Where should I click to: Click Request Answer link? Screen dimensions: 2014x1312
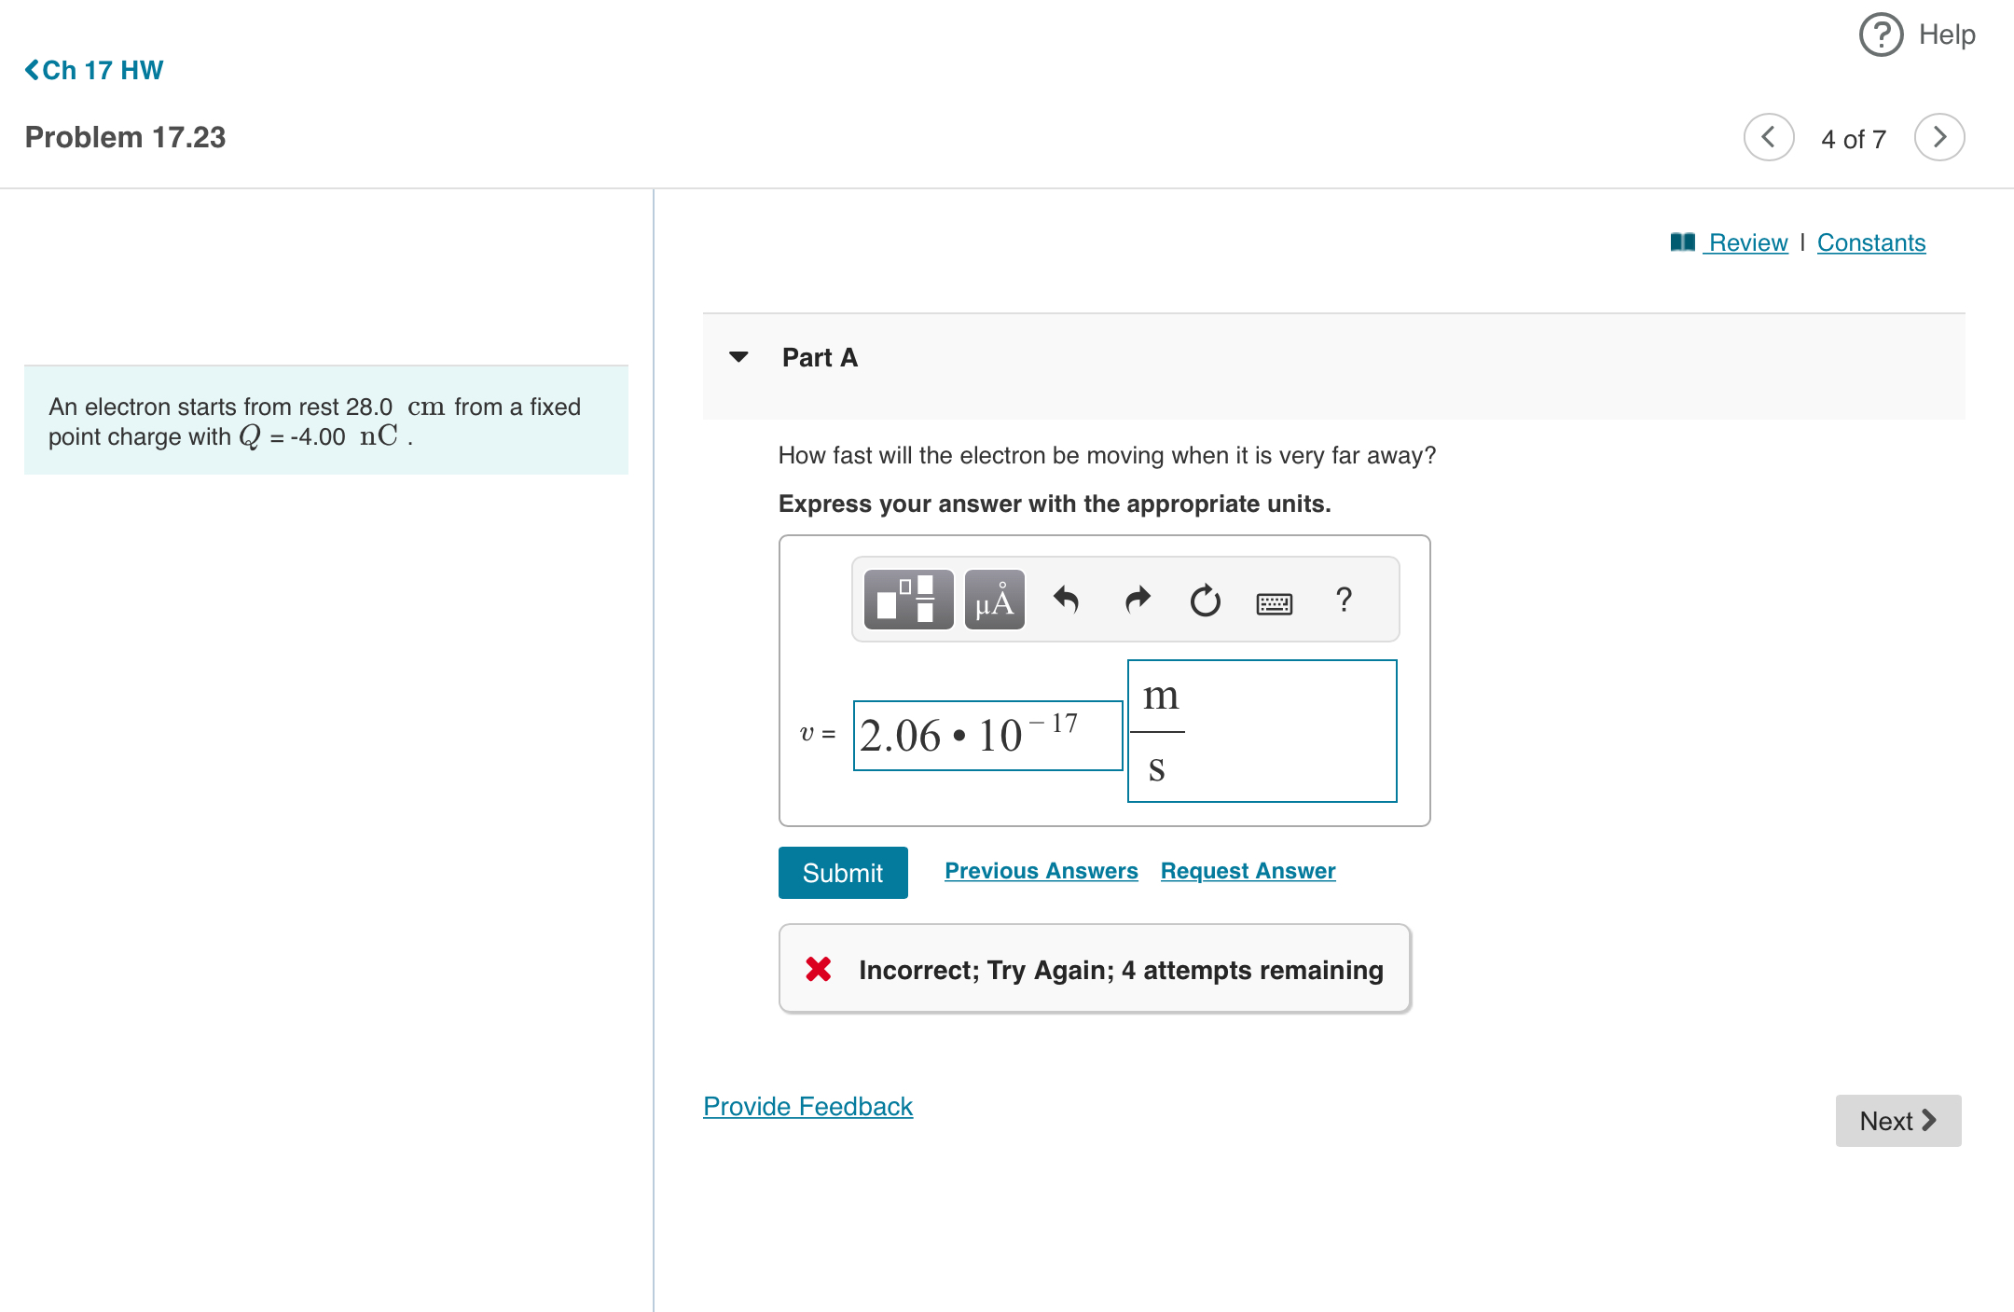tap(1248, 871)
